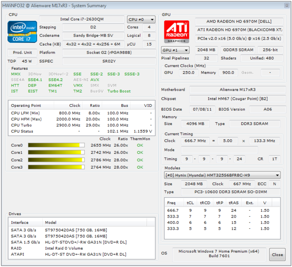Select the CPU Turbo row
This screenshot has width=292, height=267.
tap(82, 125)
